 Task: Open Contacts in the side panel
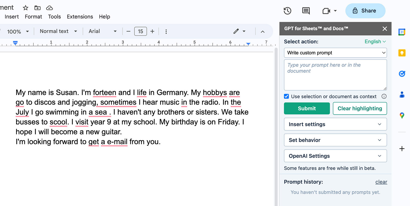(x=402, y=95)
